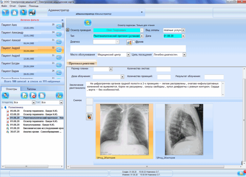Collapse patient list with double-chevron icon
Image resolution: width=246 pixels, height=177 pixels.
[x=63, y=20]
